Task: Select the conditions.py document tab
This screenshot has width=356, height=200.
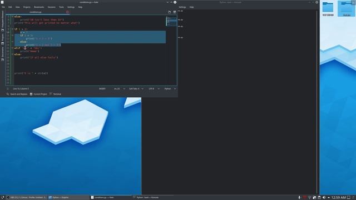Action: point(36,12)
